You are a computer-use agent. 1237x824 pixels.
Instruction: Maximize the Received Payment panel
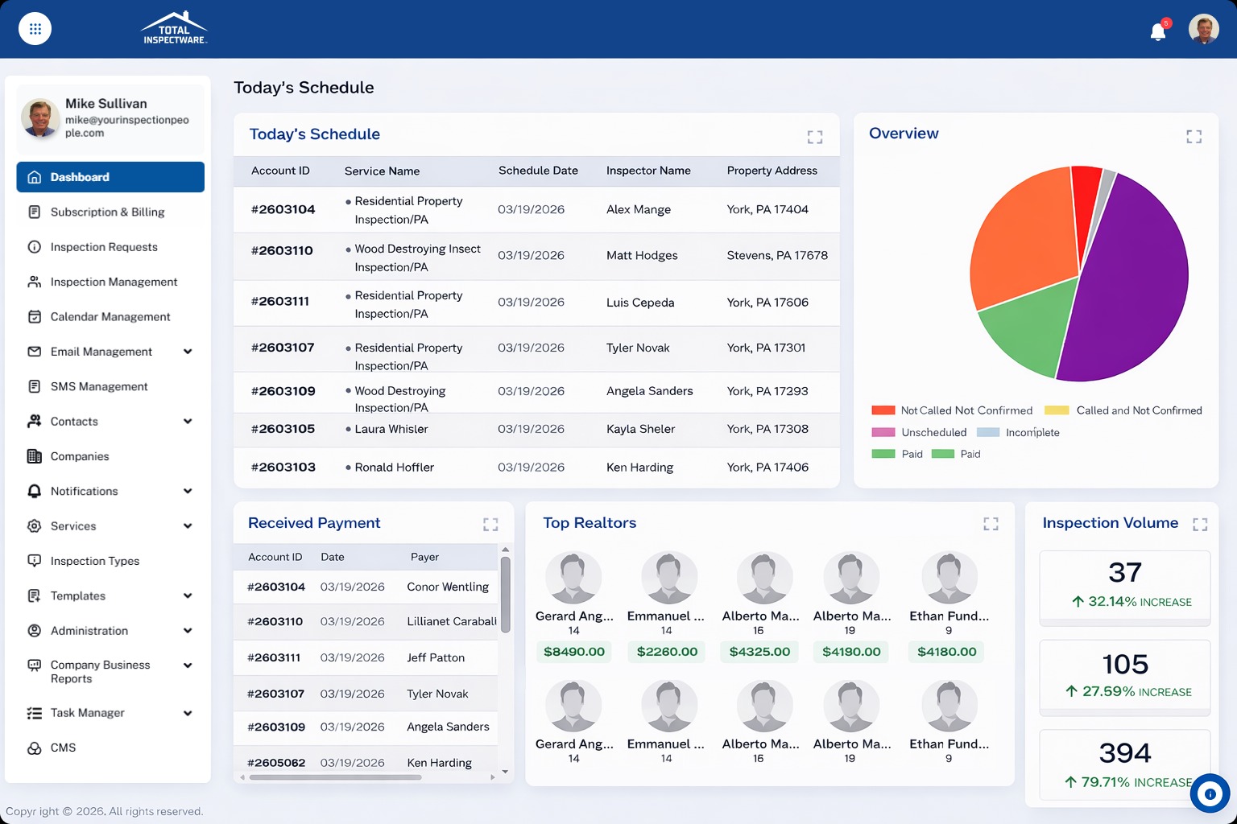pyautogui.click(x=490, y=525)
